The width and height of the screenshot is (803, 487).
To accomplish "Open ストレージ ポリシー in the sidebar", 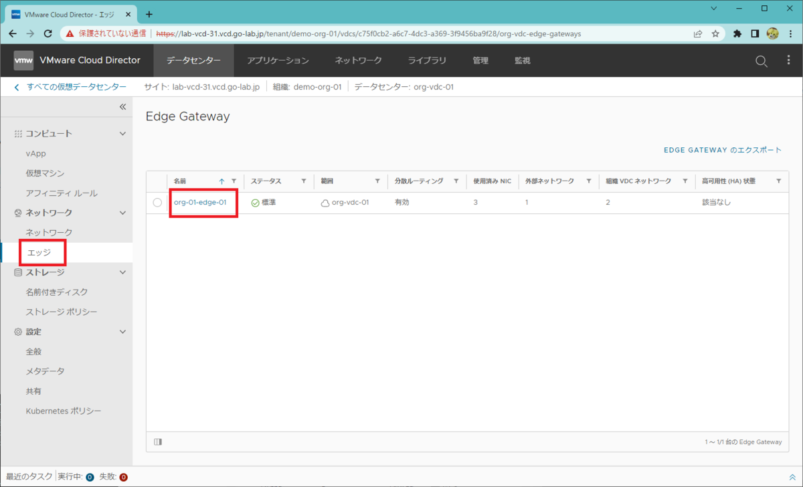I will tap(62, 312).
